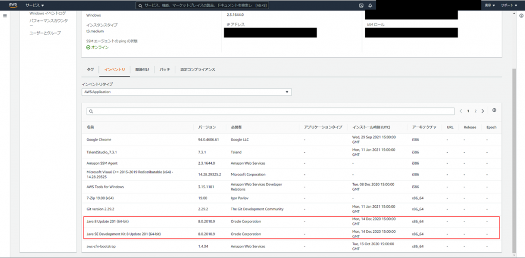Image resolution: width=525 pixels, height=258 pixels.
Task: Click the Microsoft Visual C++ 2015-2019 row
Action: pos(291,174)
